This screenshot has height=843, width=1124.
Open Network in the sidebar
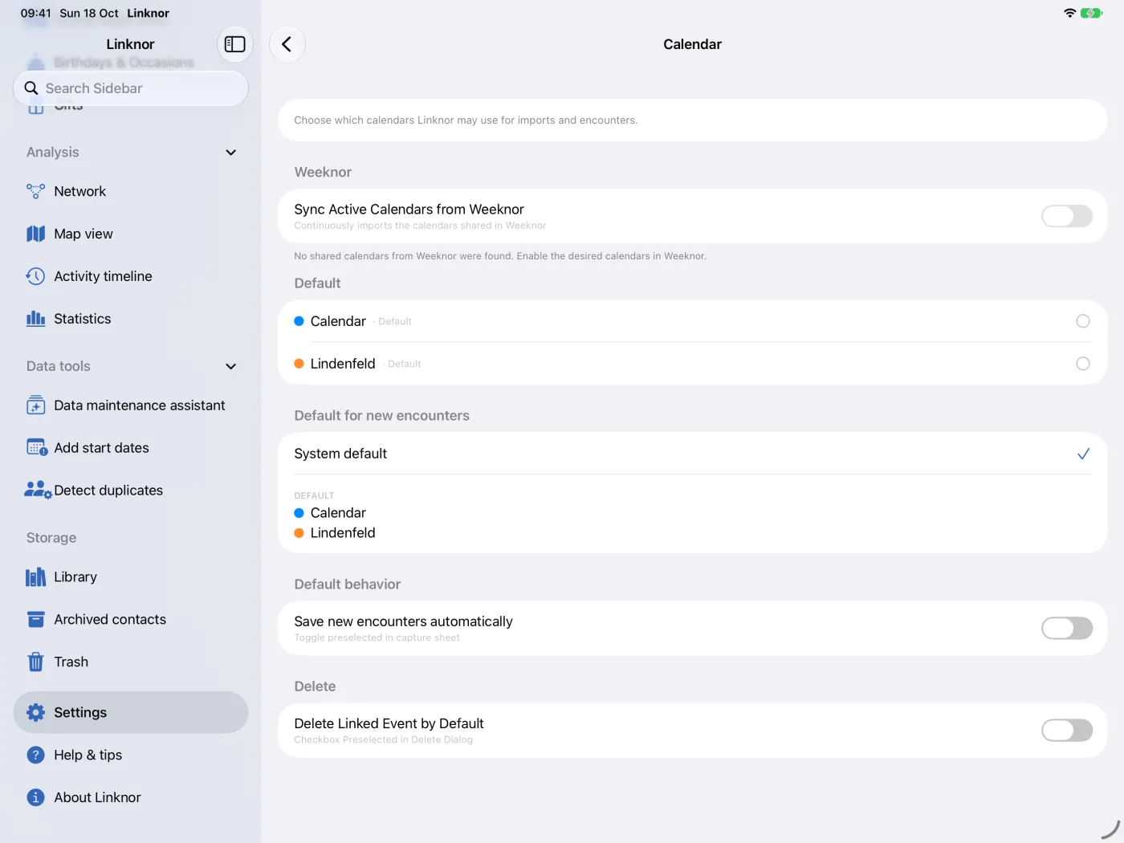[x=131, y=191]
